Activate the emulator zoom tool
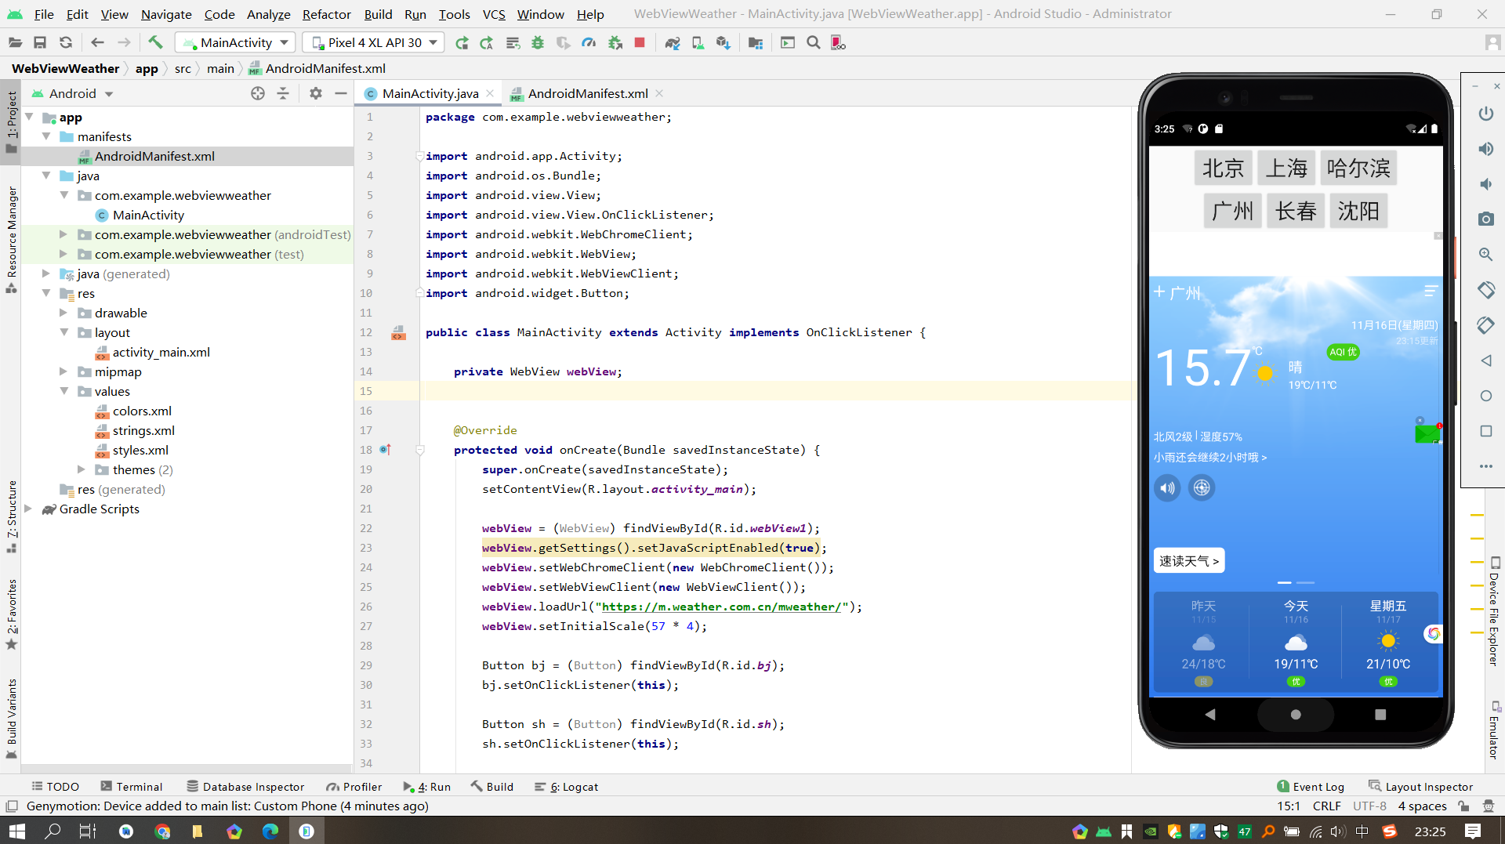The width and height of the screenshot is (1505, 844). [1485, 255]
